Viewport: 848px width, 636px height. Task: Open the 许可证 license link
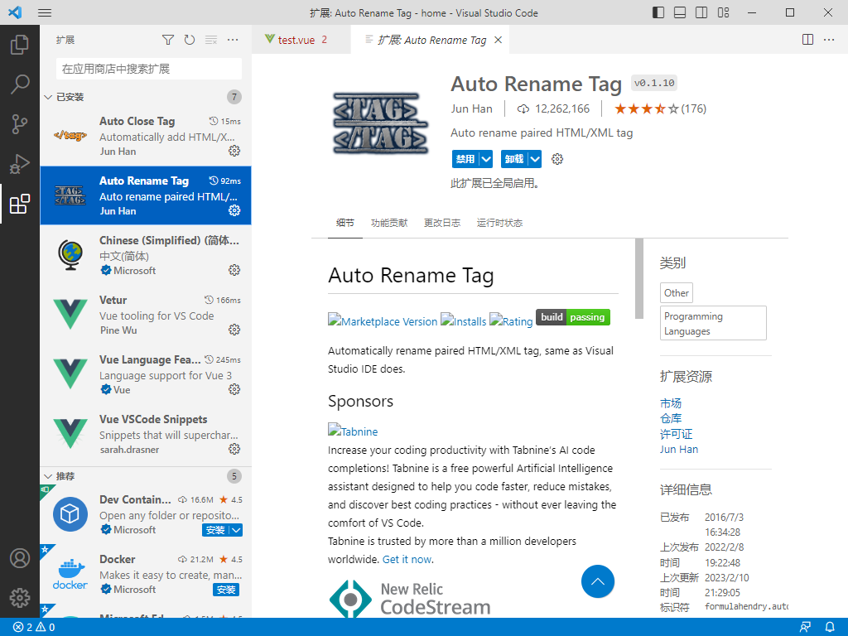pos(676,434)
